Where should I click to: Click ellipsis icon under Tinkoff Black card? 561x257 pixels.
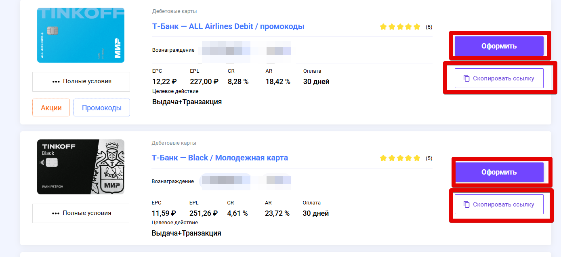pos(56,213)
